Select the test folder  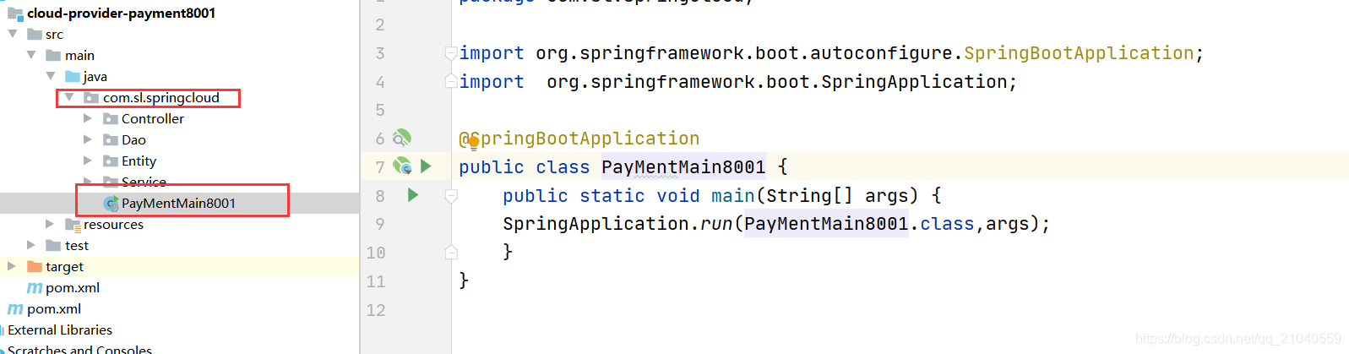tap(77, 245)
